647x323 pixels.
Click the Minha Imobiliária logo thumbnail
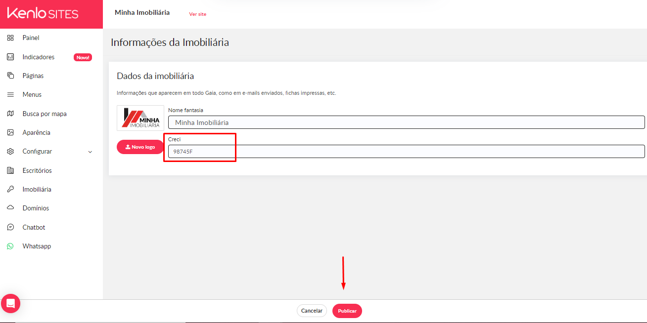(140, 118)
